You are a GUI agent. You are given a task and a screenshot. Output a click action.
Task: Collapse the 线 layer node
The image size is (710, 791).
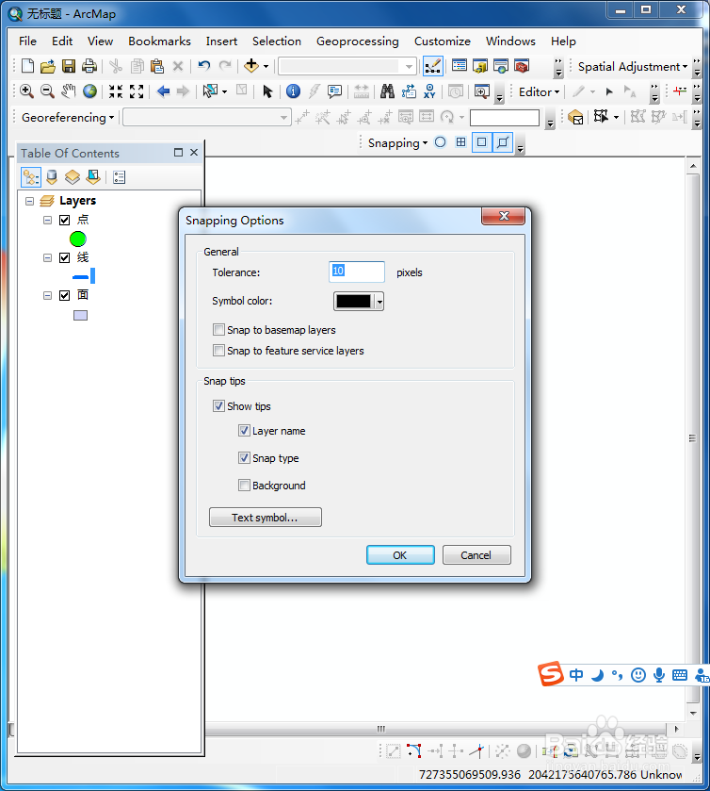tap(47, 257)
